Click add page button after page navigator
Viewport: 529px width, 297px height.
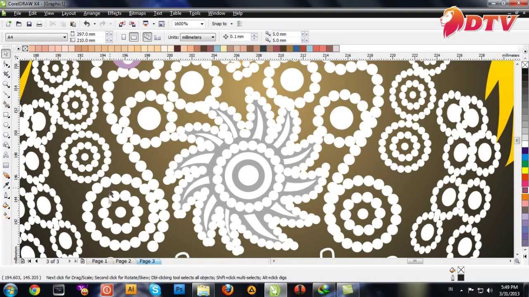[83, 261]
